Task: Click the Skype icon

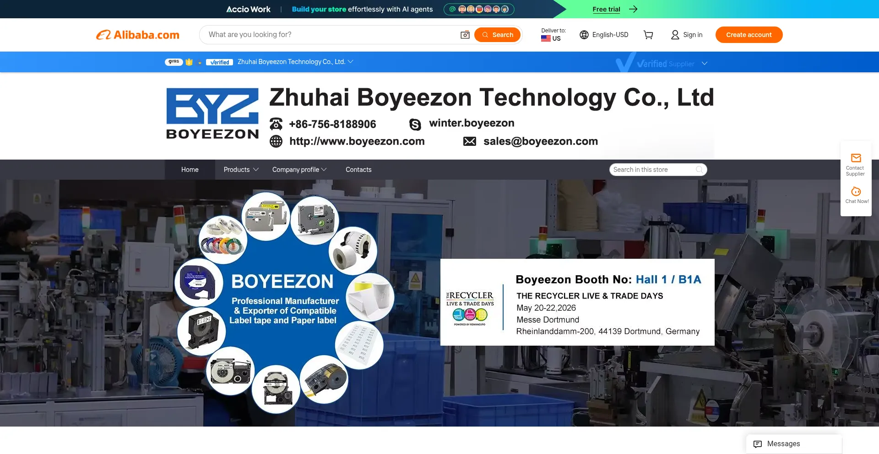Action: [x=415, y=124]
